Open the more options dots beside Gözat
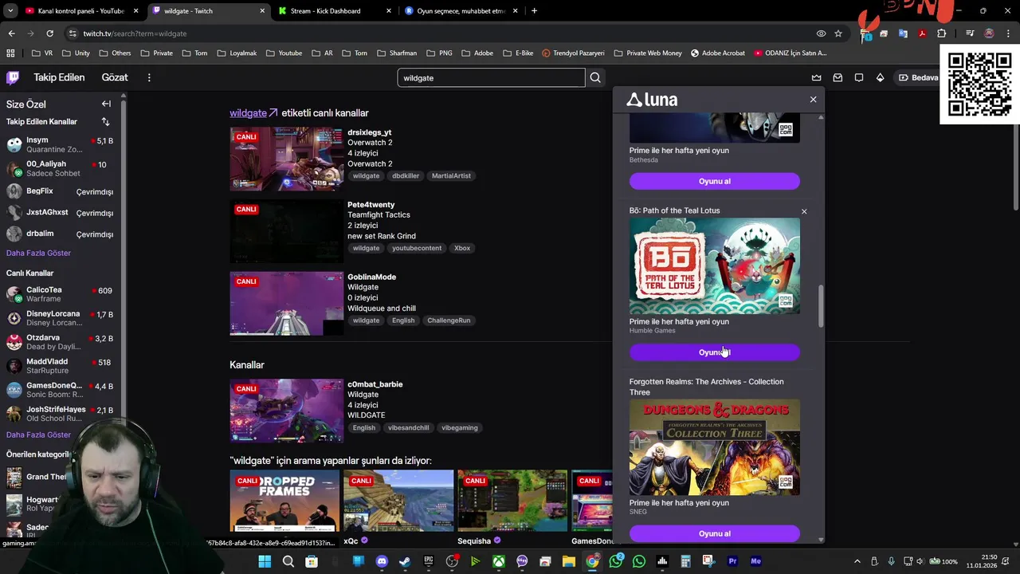This screenshot has height=574, width=1020. click(149, 77)
